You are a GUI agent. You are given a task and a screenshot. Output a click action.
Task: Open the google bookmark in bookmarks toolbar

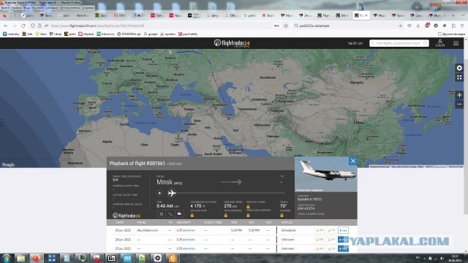151,34
